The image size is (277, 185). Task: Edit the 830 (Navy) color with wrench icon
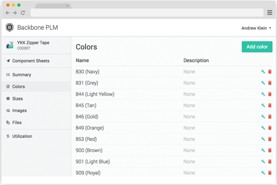[x=263, y=72]
